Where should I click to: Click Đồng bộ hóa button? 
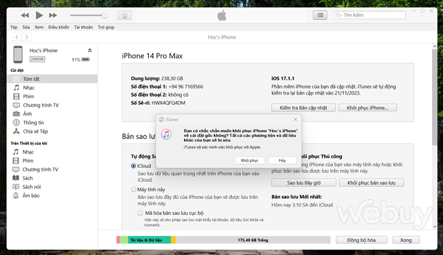coord(361,240)
